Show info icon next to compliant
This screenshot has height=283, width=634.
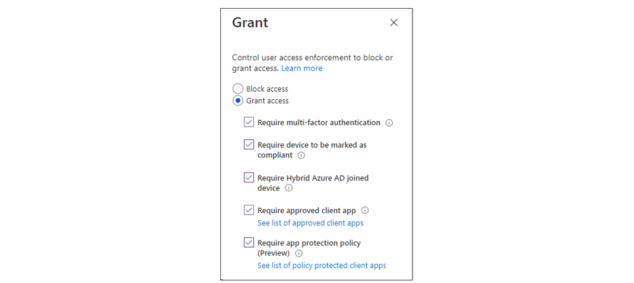tap(301, 156)
